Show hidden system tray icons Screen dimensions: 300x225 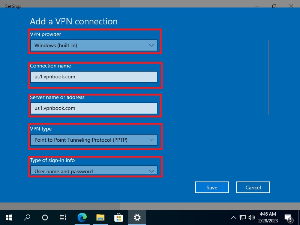(233, 217)
